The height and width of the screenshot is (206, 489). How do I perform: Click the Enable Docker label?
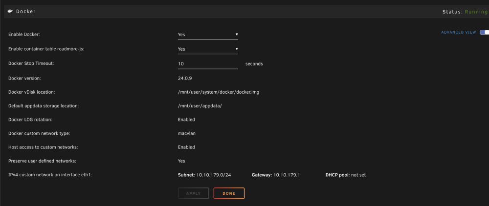(24, 35)
